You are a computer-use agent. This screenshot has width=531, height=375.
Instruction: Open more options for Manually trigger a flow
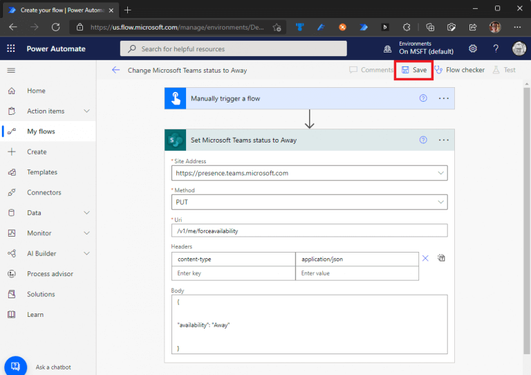point(444,98)
